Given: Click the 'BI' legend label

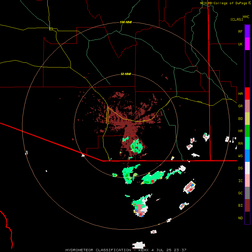Looking at the screenshot, I should (240, 206).
